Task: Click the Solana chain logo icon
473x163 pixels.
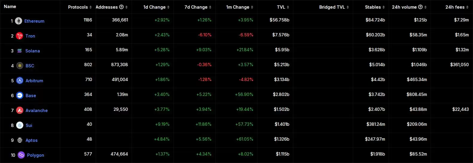Action: 19,51
